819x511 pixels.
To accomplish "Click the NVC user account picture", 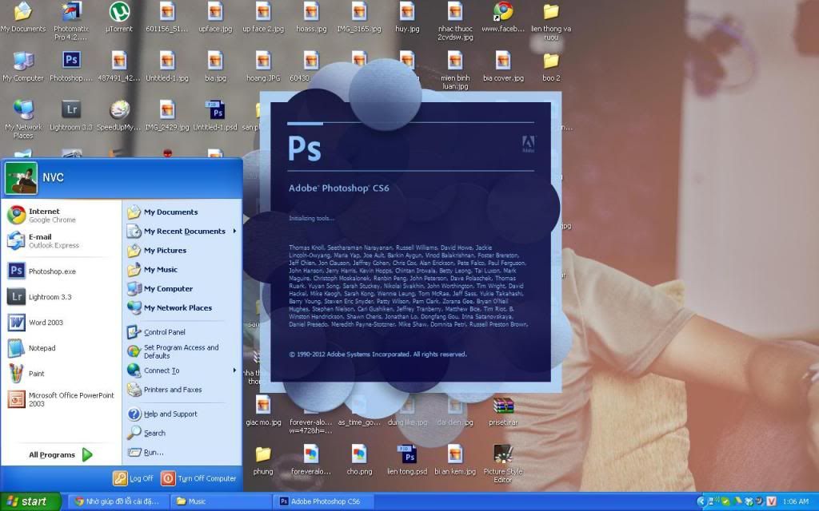I will click(x=21, y=178).
